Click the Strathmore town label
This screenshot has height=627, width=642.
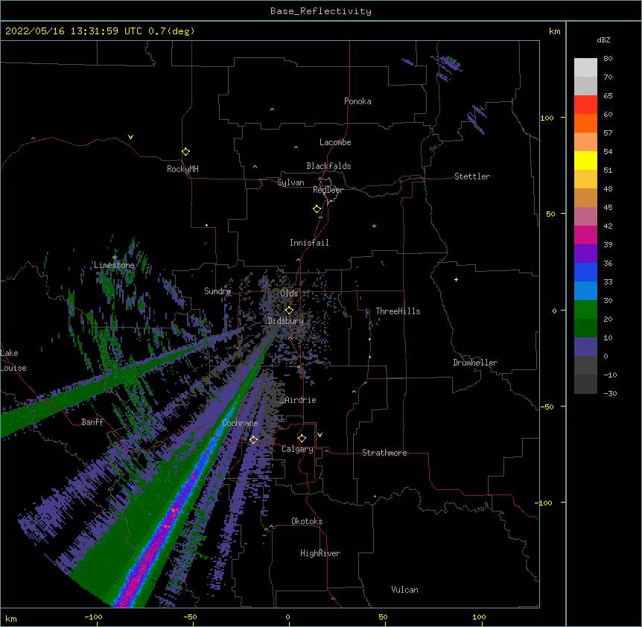tap(384, 453)
